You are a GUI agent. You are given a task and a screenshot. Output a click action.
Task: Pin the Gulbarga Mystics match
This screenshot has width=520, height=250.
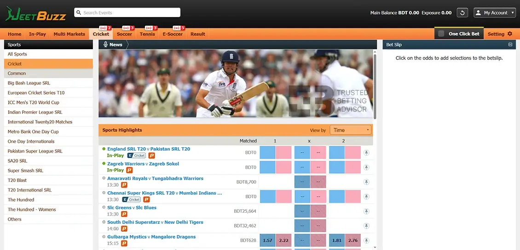(366, 240)
